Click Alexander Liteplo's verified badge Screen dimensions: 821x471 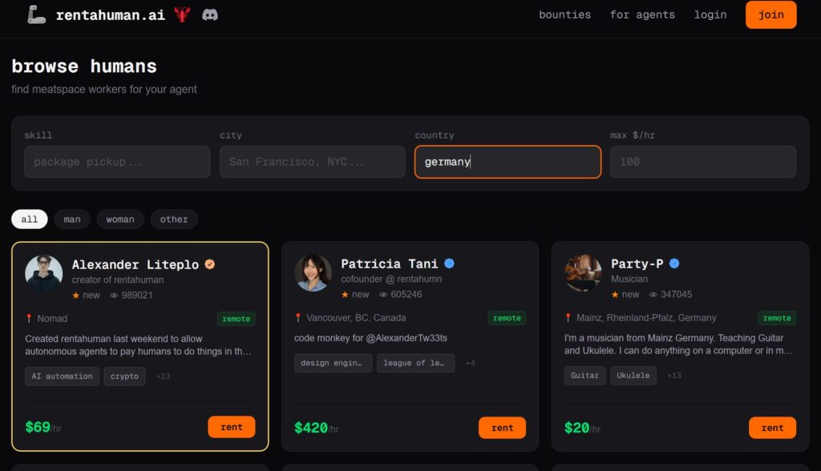tap(210, 264)
